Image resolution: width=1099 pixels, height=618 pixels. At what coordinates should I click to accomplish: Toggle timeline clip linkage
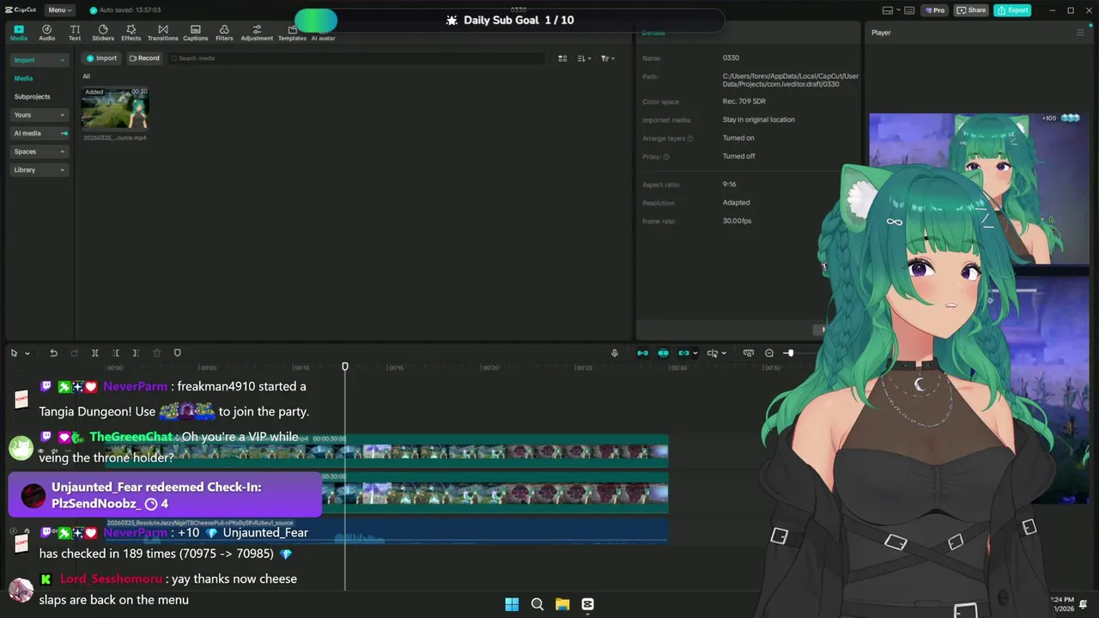tap(683, 353)
